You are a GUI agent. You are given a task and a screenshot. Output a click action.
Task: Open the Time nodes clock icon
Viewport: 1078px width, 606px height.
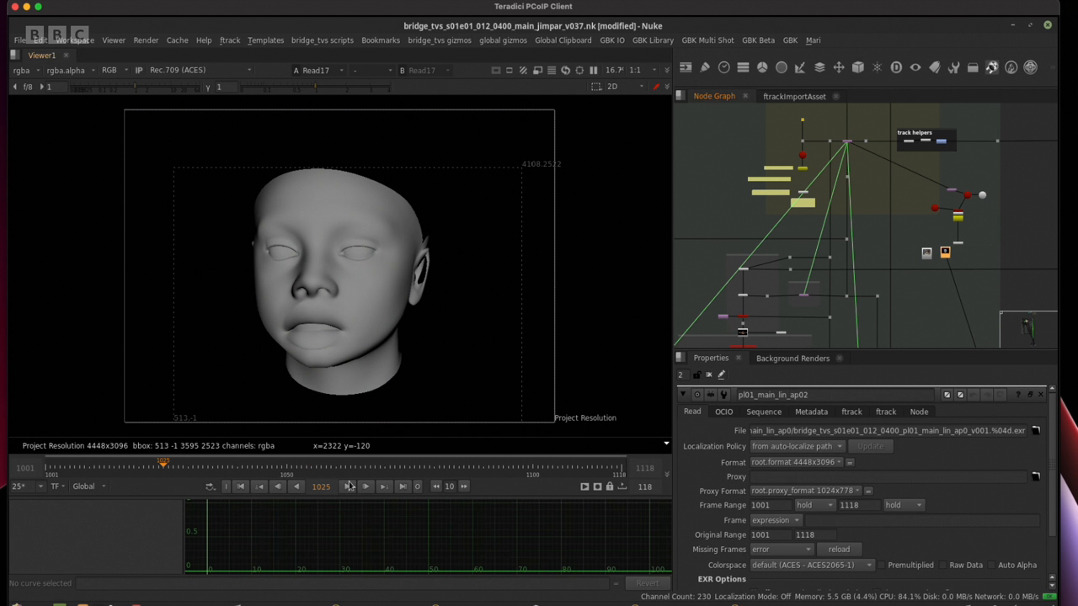coord(724,67)
